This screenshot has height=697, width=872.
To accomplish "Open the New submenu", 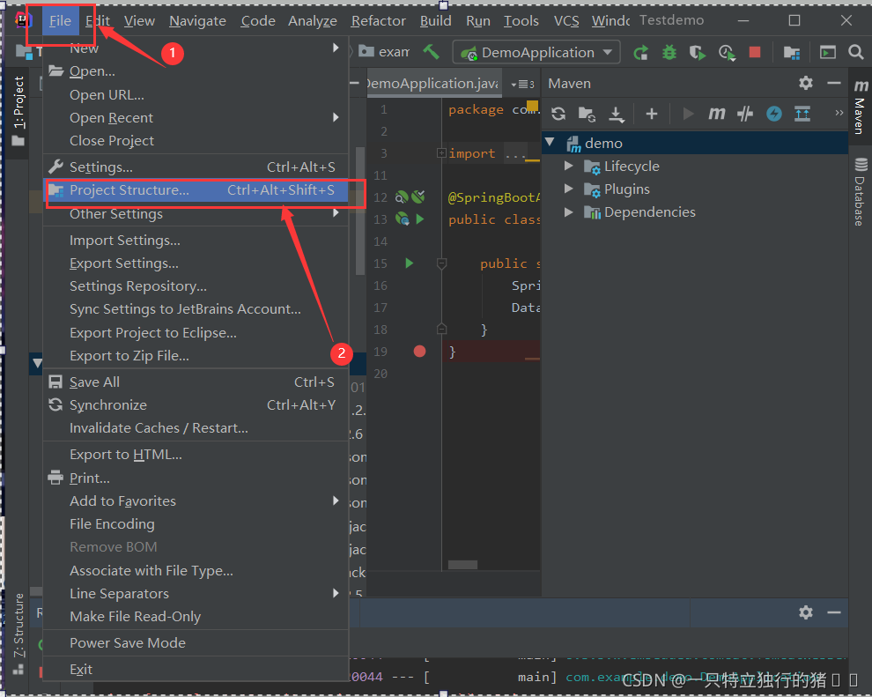I will tap(196, 48).
